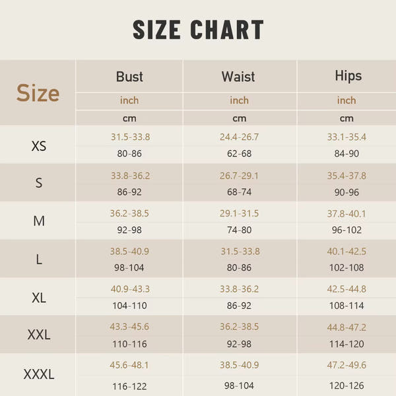Click the cm label under Hips
The height and width of the screenshot is (396, 396).
pyautogui.click(x=346, y=119)
